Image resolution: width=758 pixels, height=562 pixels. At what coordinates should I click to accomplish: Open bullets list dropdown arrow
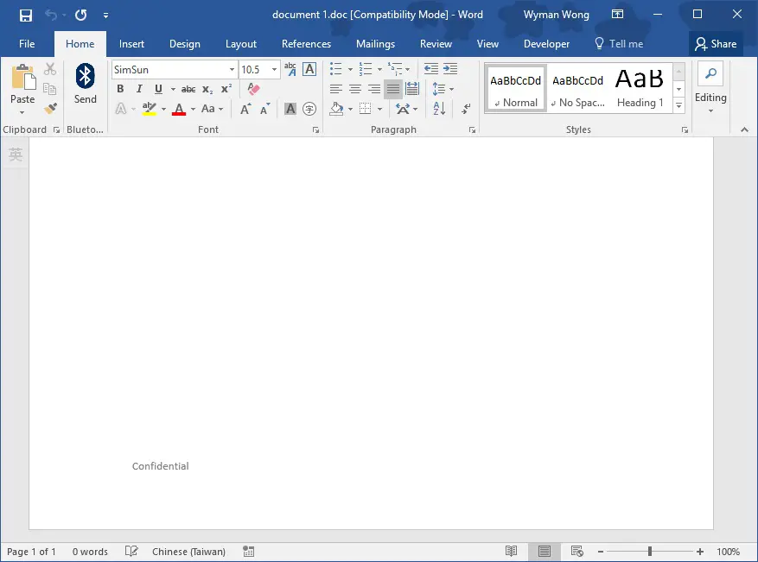pos(351,69)
